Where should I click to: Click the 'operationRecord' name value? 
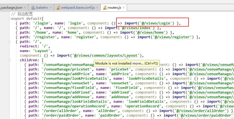143,106
